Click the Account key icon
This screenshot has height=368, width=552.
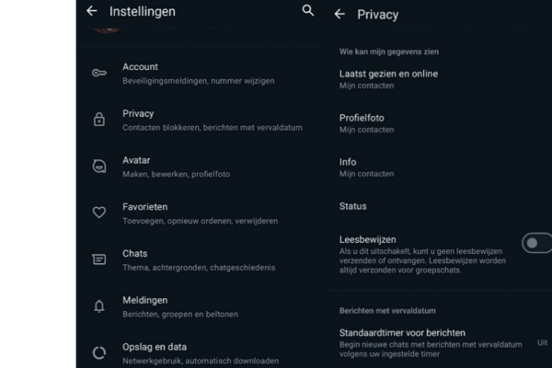pos(99,73)
